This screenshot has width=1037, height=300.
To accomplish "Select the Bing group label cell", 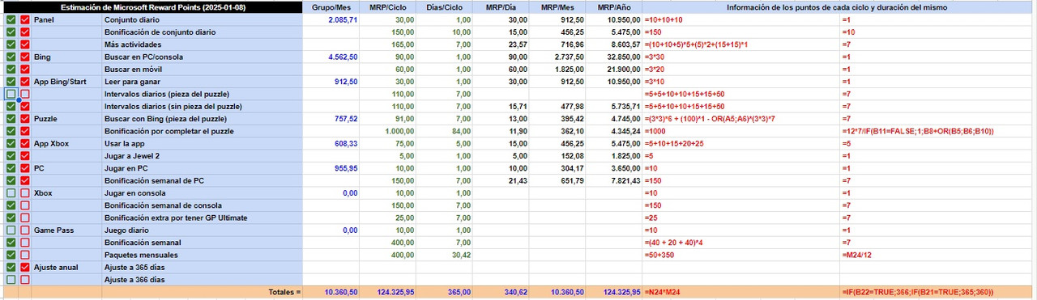I will (x=67, y=57).
